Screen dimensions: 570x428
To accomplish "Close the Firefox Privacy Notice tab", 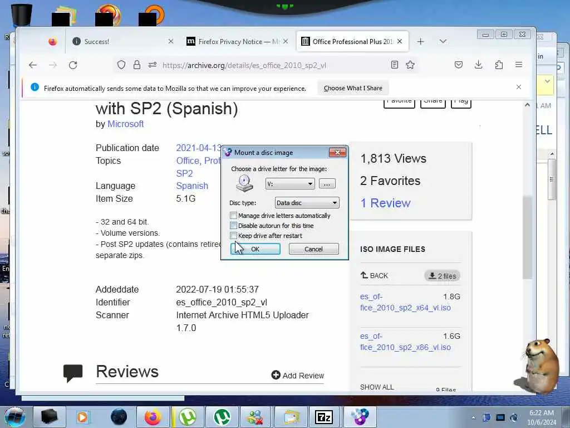I will pos(286,41).
